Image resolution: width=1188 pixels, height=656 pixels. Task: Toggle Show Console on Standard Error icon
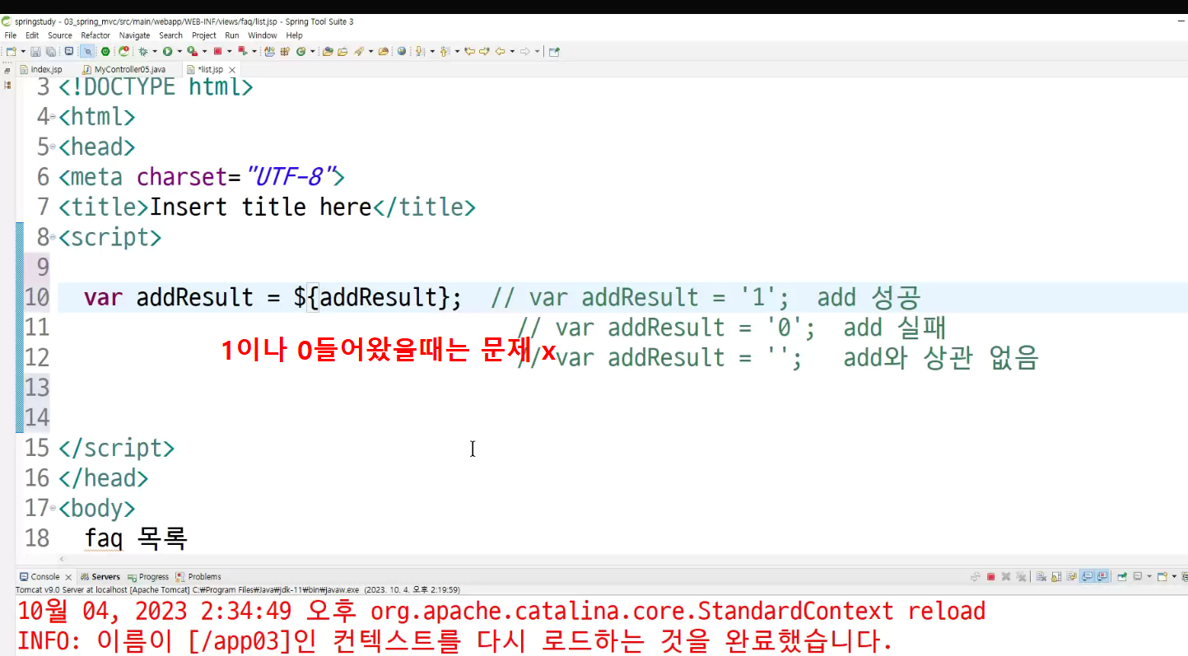pos(1102,577)
